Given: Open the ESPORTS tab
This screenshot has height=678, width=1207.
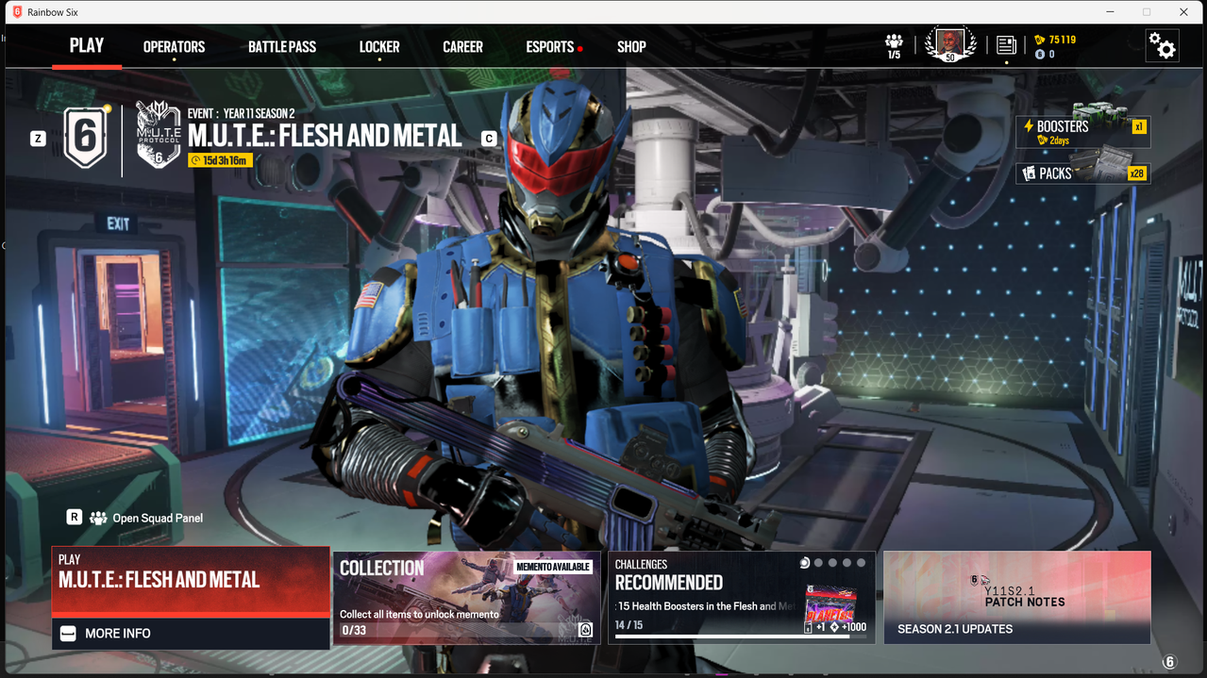Looking at the screenshot, I should click(550, 46).
